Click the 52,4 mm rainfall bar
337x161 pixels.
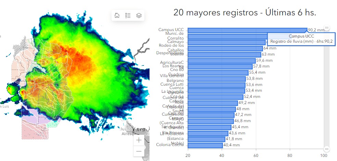click(215, 97)
